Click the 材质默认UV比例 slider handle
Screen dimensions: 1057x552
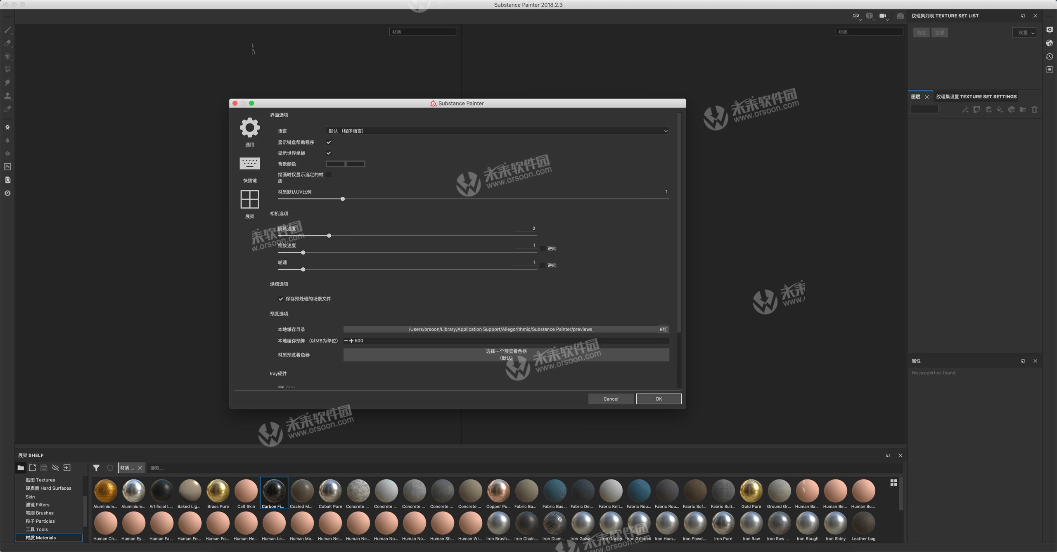pyautogui.click(x=343, y=199)
